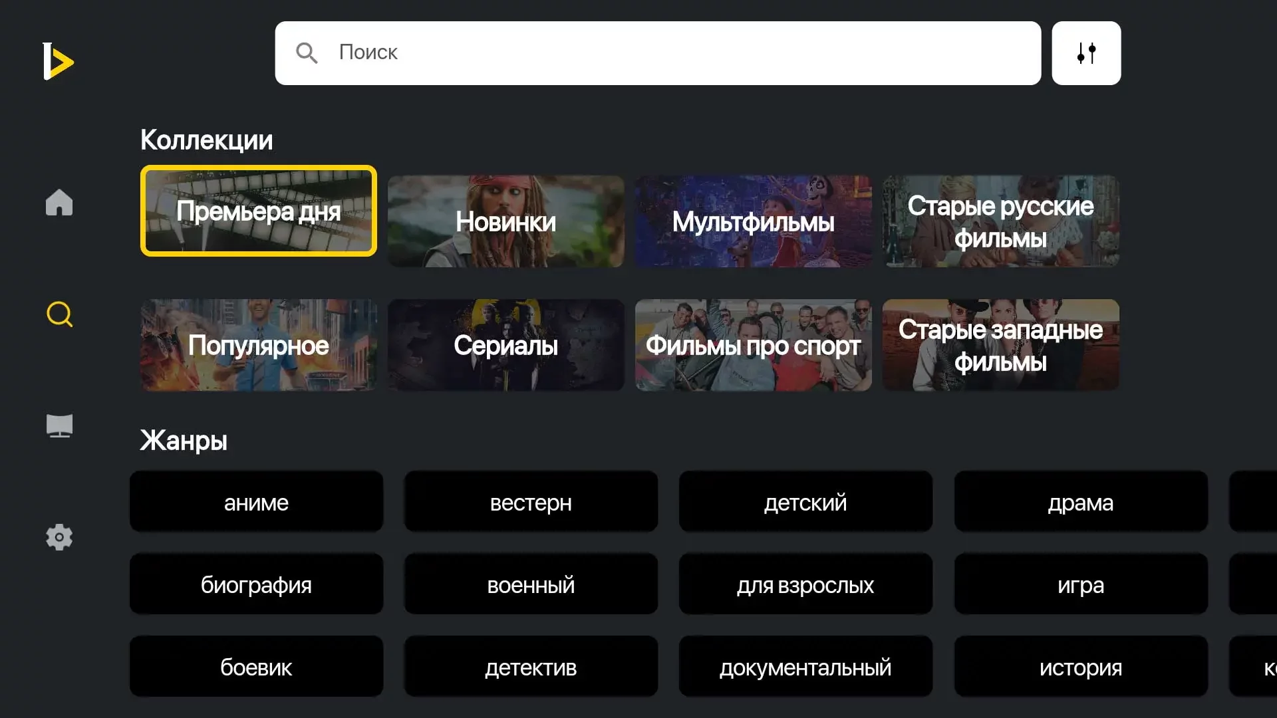Image resolution: width=1277 pixels, height=718 pixels.
Task: Choose the вестерн genre
Action: pos(531,502)
